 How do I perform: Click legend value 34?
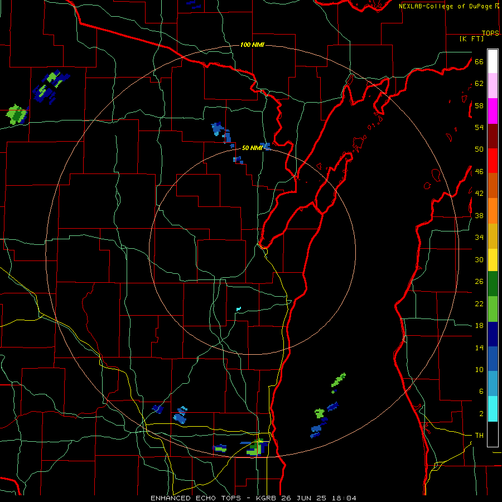(x=479, y=238)
